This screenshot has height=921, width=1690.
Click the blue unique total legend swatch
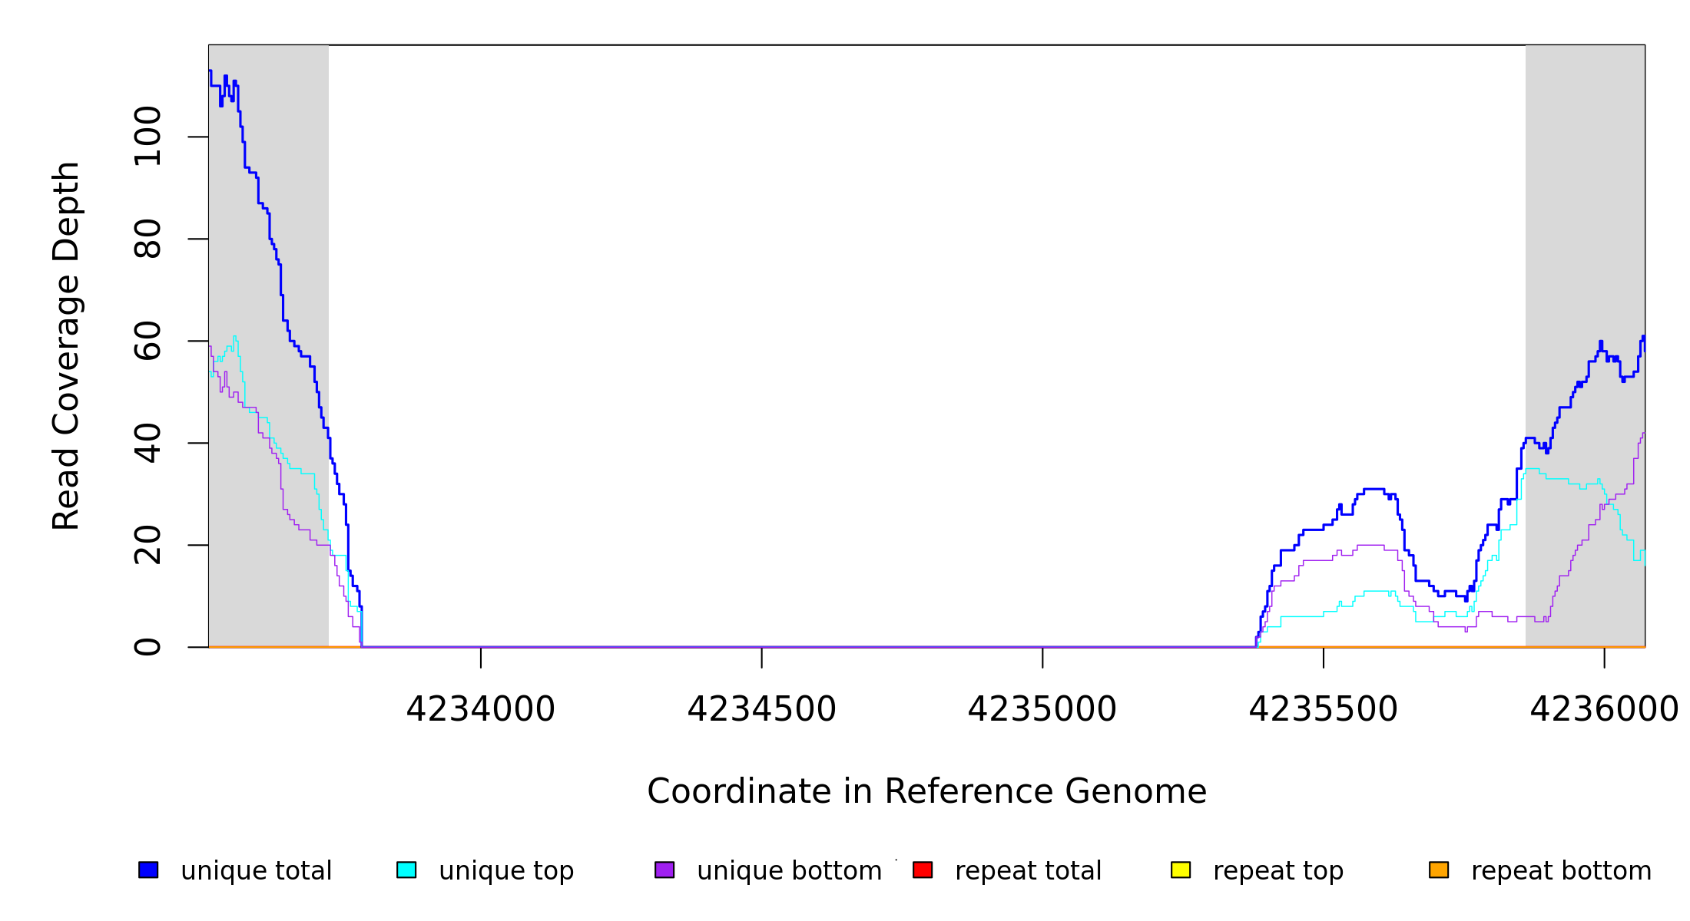pos(148,870)
